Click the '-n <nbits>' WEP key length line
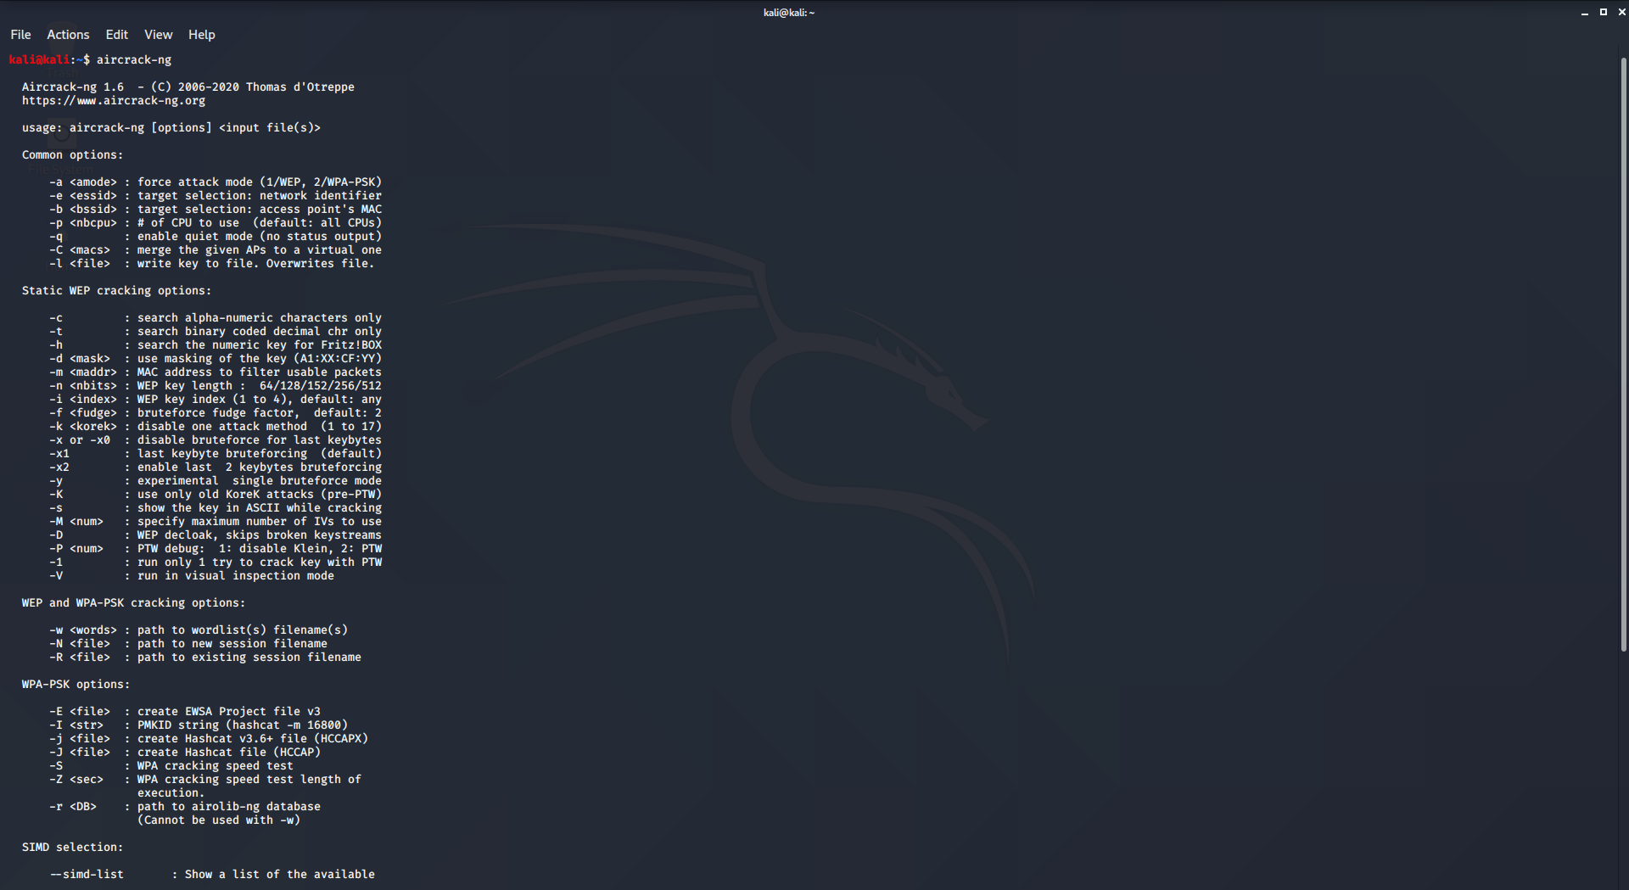Image resolution: width=1629 pixels, height=890 pixels. (216, 386)
